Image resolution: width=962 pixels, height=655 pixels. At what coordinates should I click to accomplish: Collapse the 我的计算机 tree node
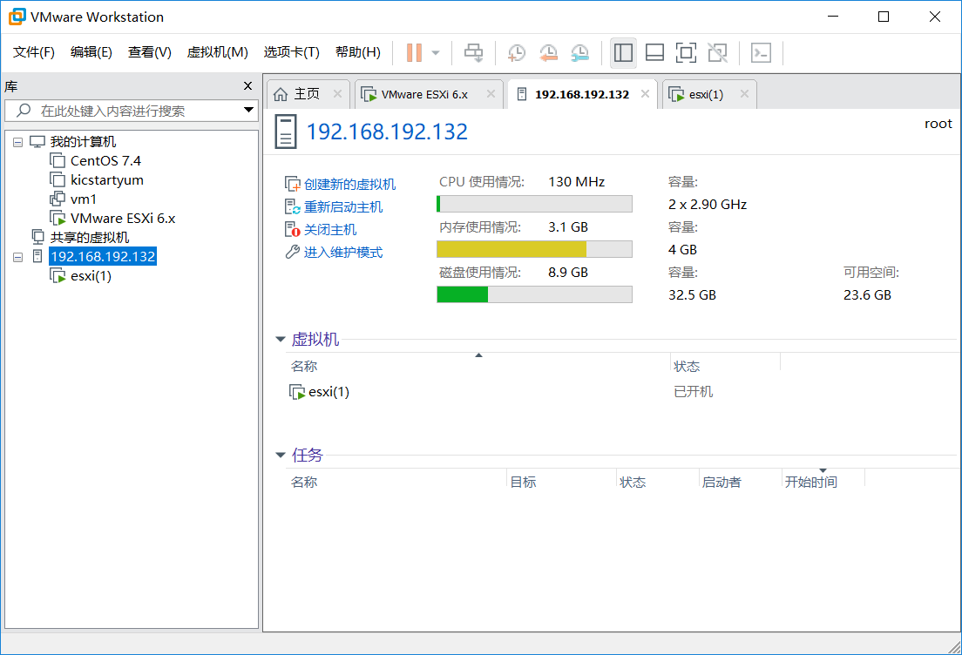(x=17, y=142)
